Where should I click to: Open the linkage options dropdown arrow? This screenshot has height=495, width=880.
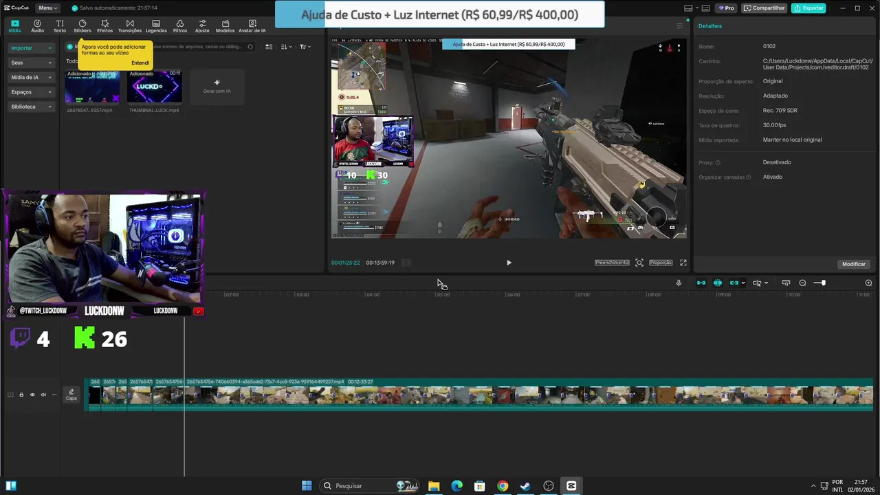coord(743,283)
